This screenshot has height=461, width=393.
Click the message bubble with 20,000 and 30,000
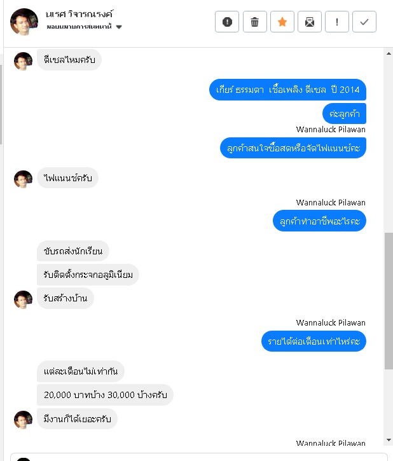click(x=105, y=395)
